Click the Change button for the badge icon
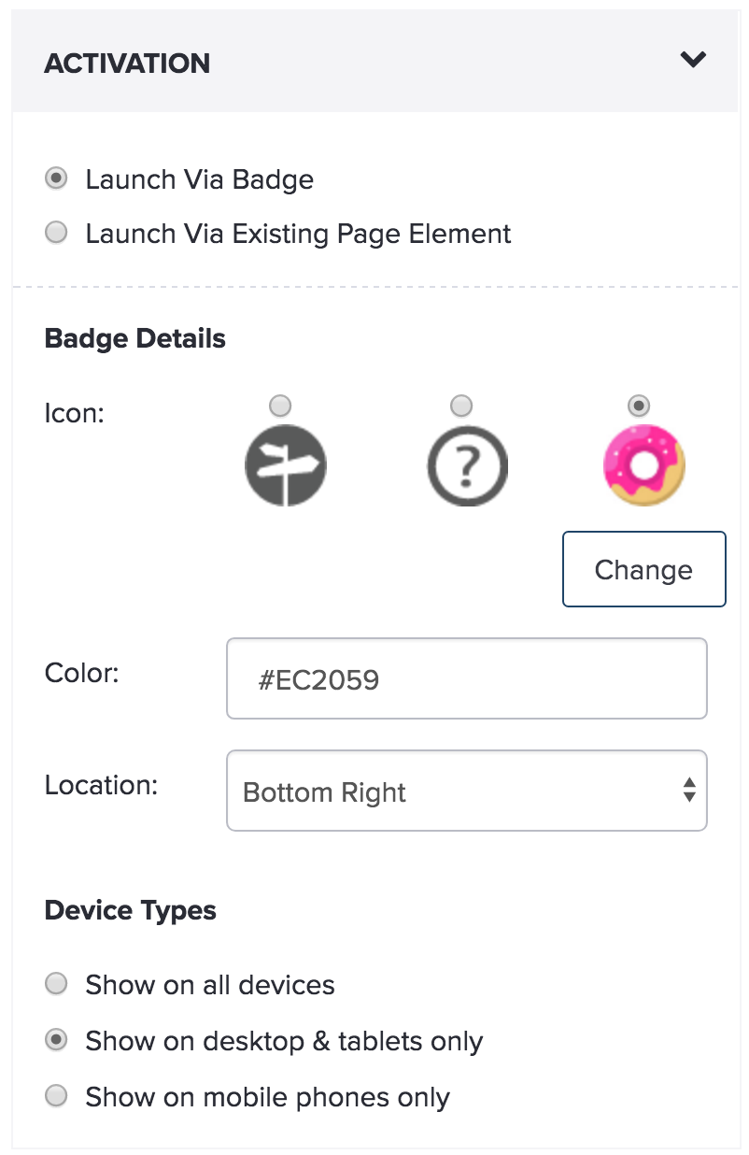This screenshot has height=1155, width=749. 644,569
